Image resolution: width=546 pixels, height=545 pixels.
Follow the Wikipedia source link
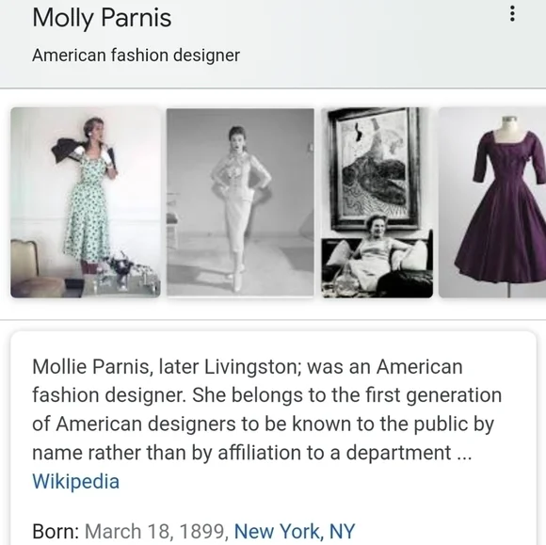[75, 481]
